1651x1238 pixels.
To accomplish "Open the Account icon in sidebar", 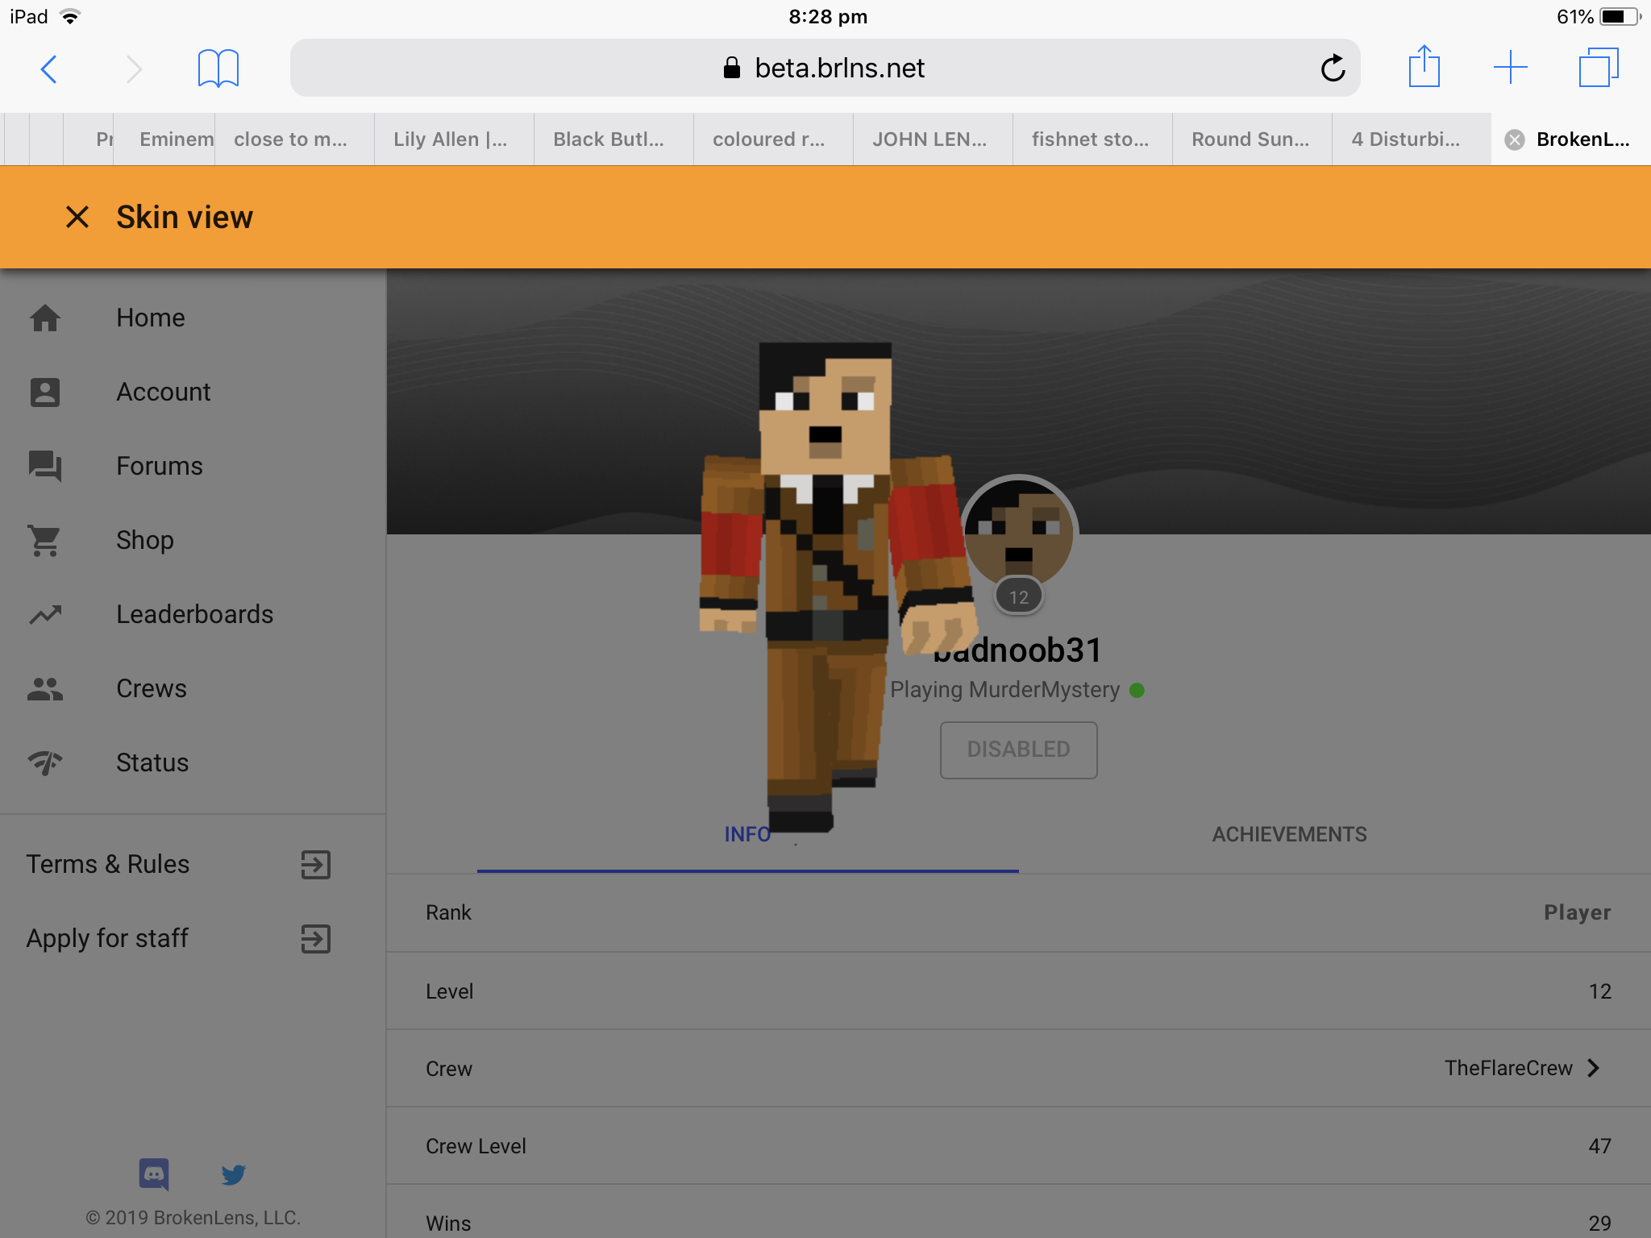I will [45, 393].
